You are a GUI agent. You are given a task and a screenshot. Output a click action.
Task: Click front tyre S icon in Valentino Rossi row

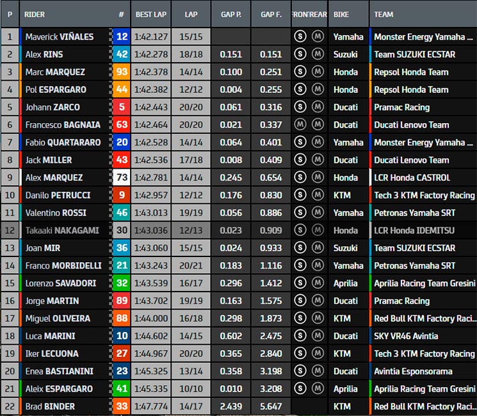[x=300, y=213]
